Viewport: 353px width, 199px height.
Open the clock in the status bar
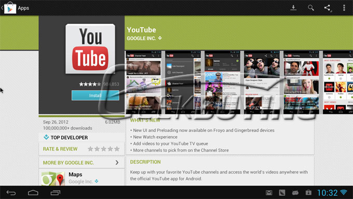click(328, 193)
